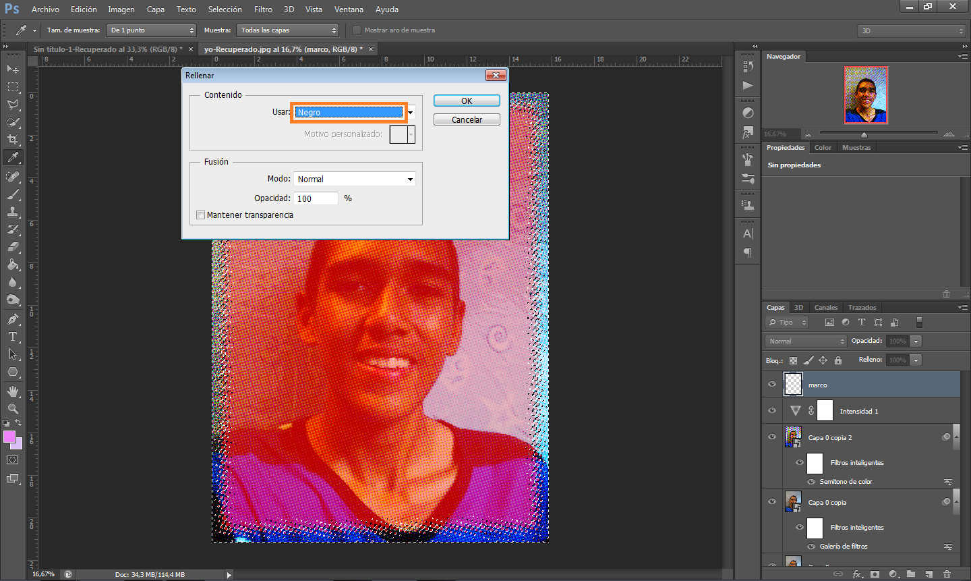This screenshot has width=971, height=581.
Task: Open the Imagen menu
Action: (121, 9)
